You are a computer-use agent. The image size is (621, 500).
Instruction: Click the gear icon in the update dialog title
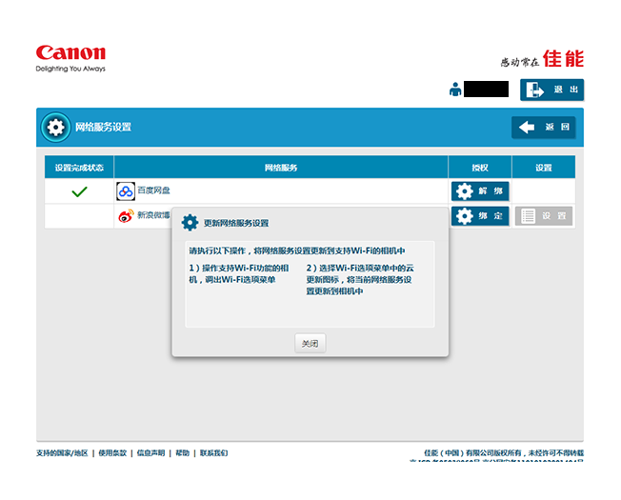coord(190,223)
